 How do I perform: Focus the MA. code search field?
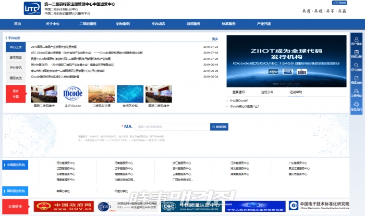pos(173,127)
